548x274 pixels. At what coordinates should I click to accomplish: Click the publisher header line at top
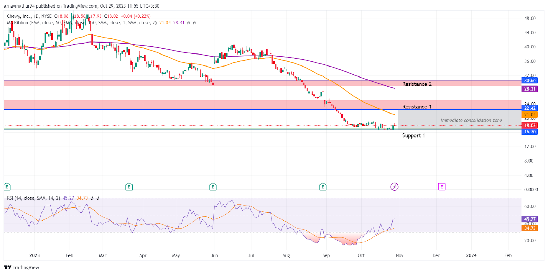point(82,6)
